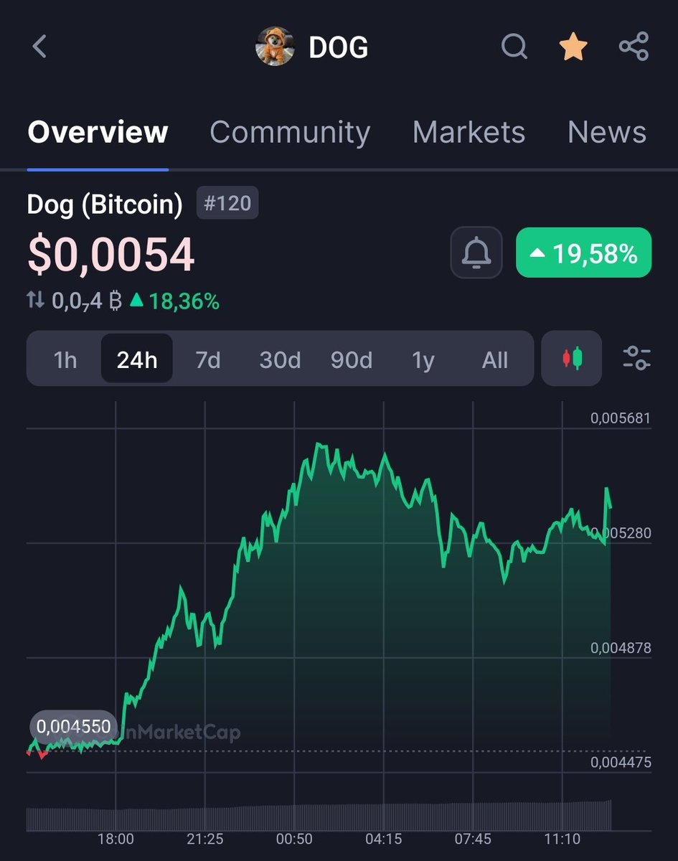Viewport: 678px width, 861px height.
Task: Go back using the left arrow
Action: pos(39,47)
